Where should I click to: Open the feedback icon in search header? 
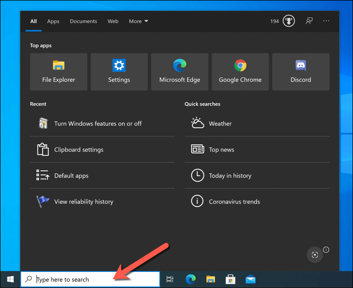click(x=309, y=21)
